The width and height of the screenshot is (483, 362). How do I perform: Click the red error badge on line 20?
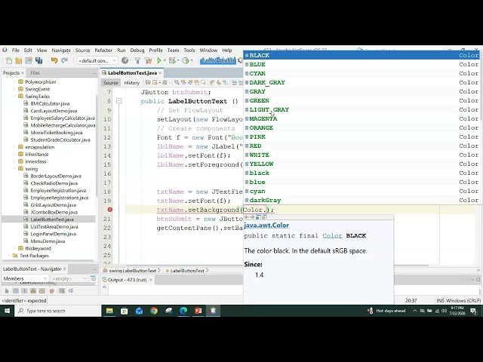click(x=110, y=210)
